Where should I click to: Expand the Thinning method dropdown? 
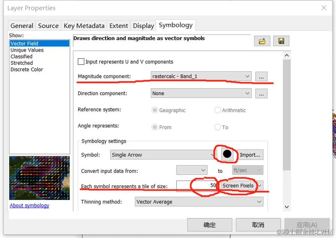199,202
